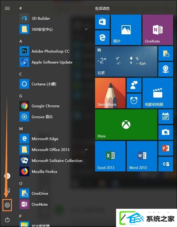The image size is (177, 227).
Task: Open the 北京 weather tile
Action: [126, 61]
